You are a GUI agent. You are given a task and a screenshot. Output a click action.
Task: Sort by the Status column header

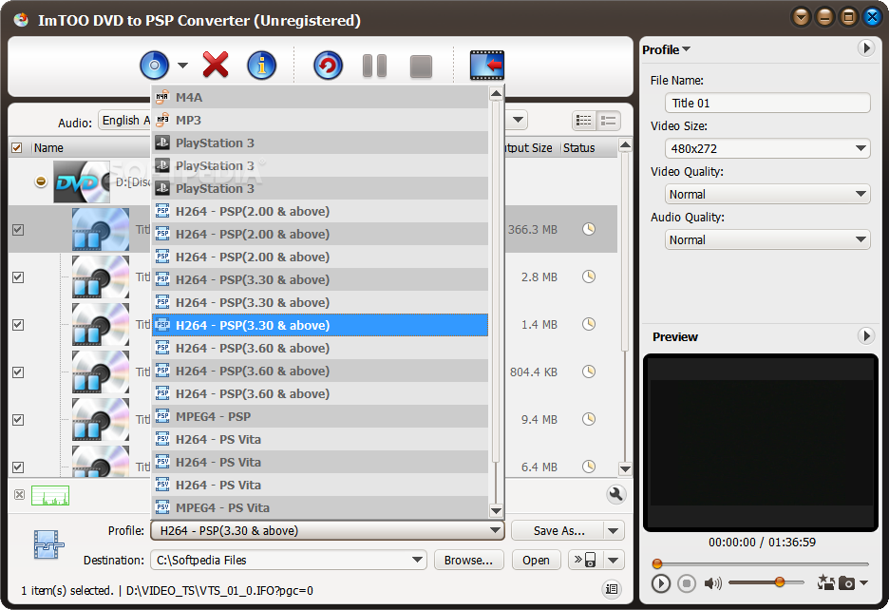(578, 148)
